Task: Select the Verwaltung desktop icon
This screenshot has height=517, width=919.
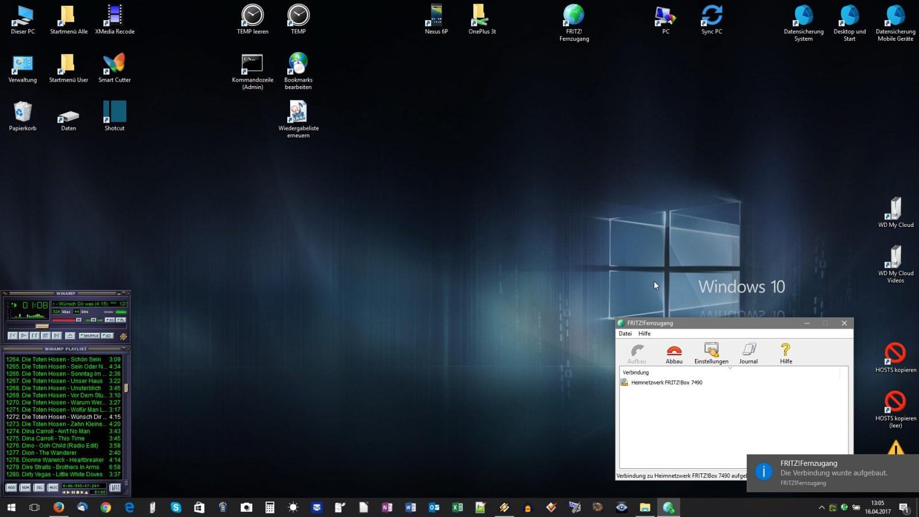Action: [x=23, y=69]
